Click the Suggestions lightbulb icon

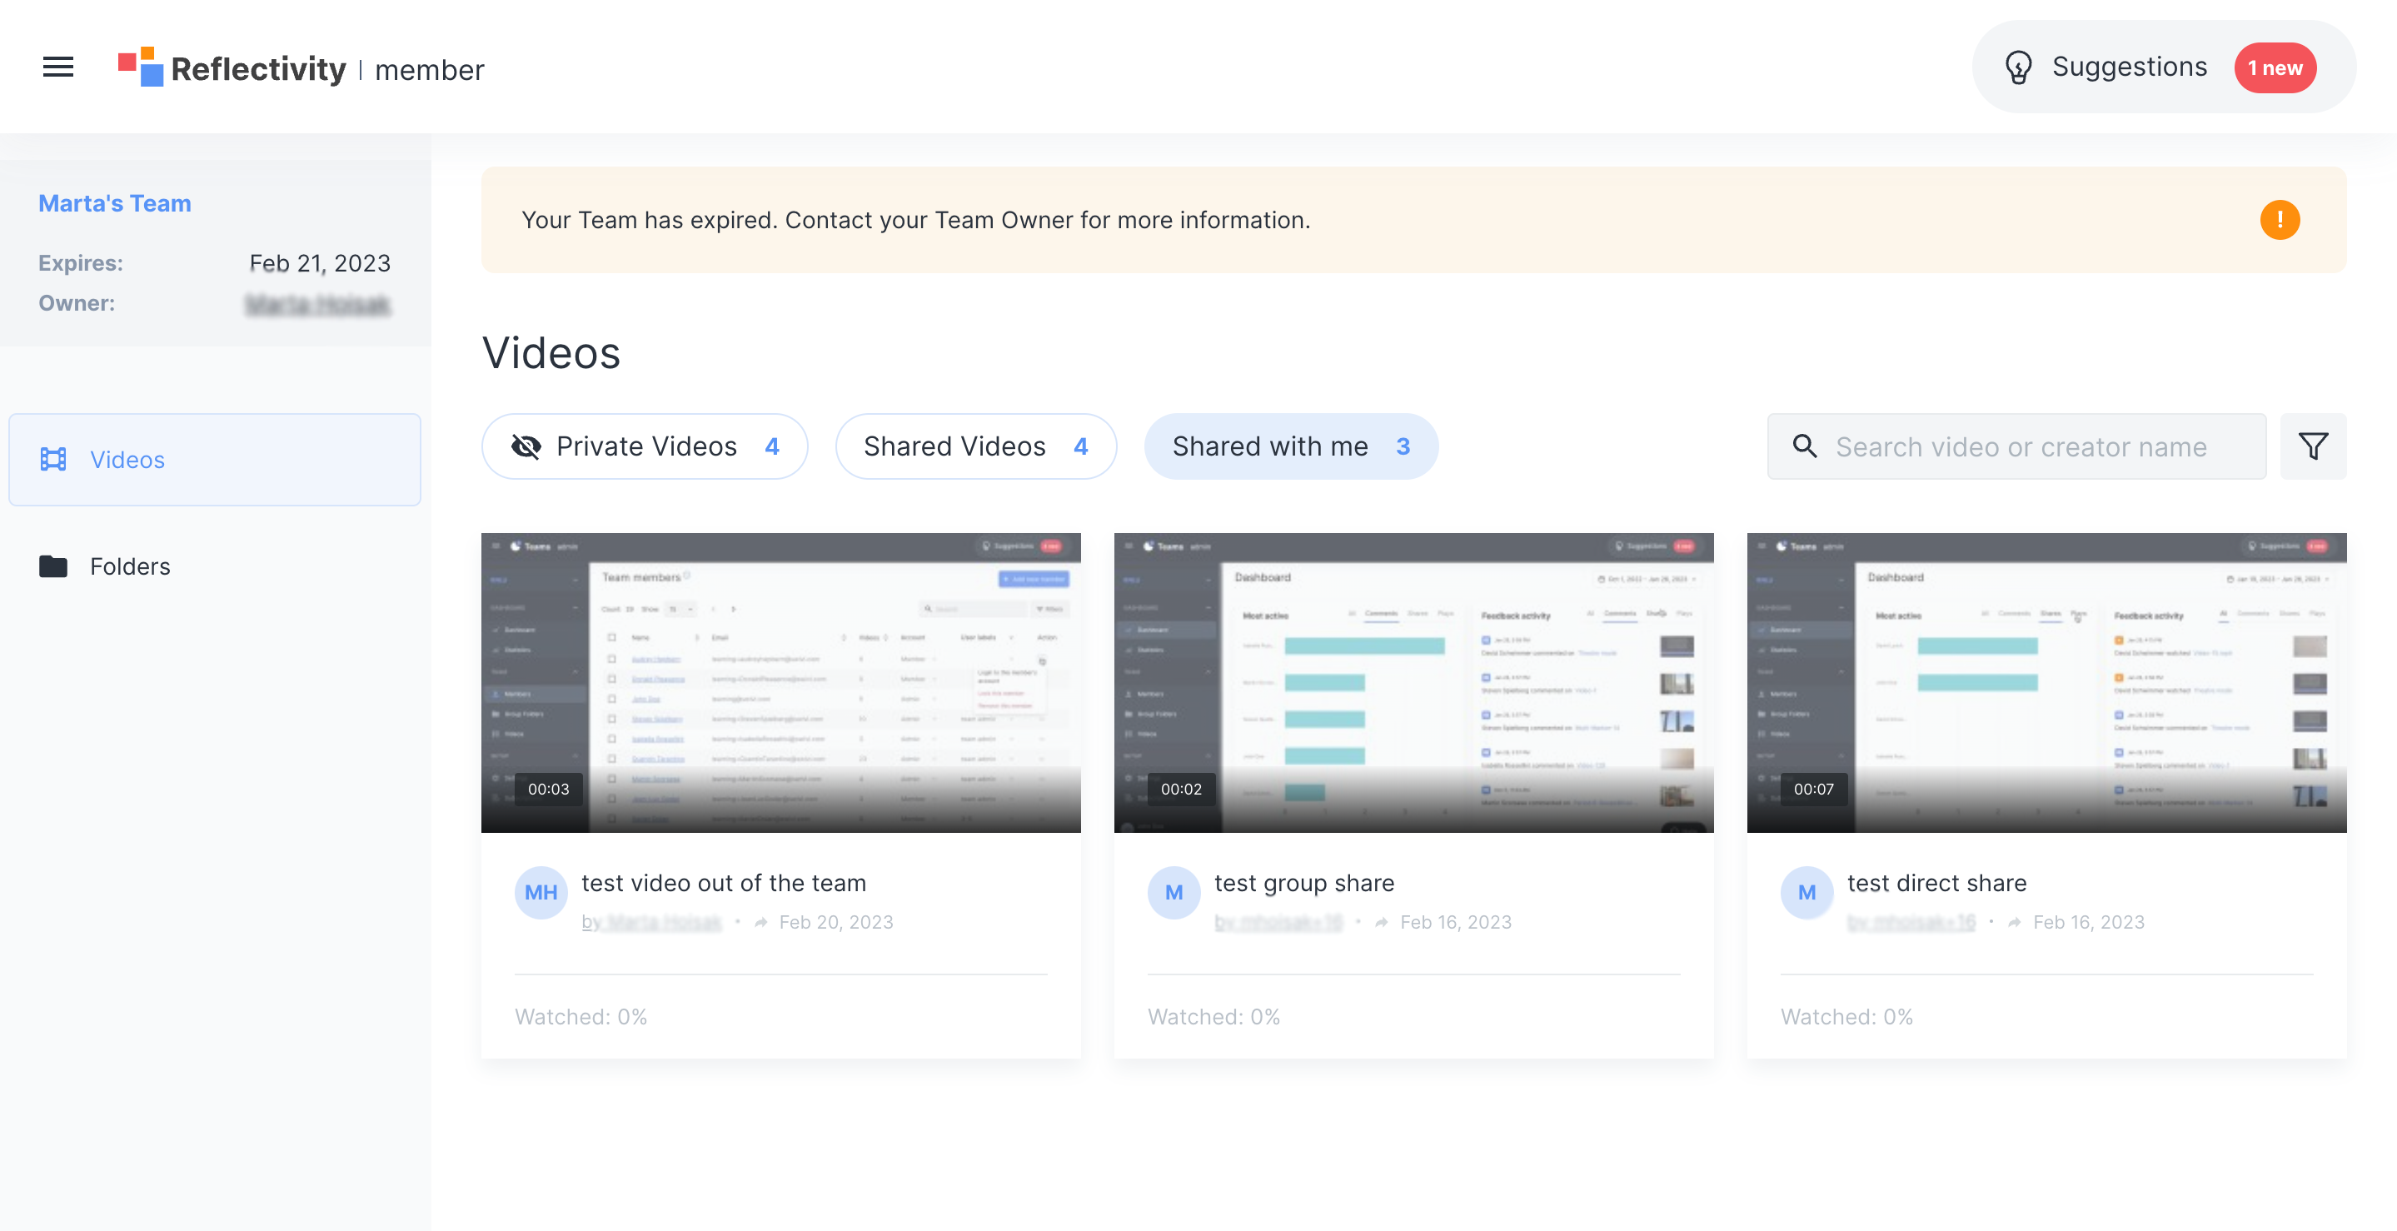[2017, 67]
